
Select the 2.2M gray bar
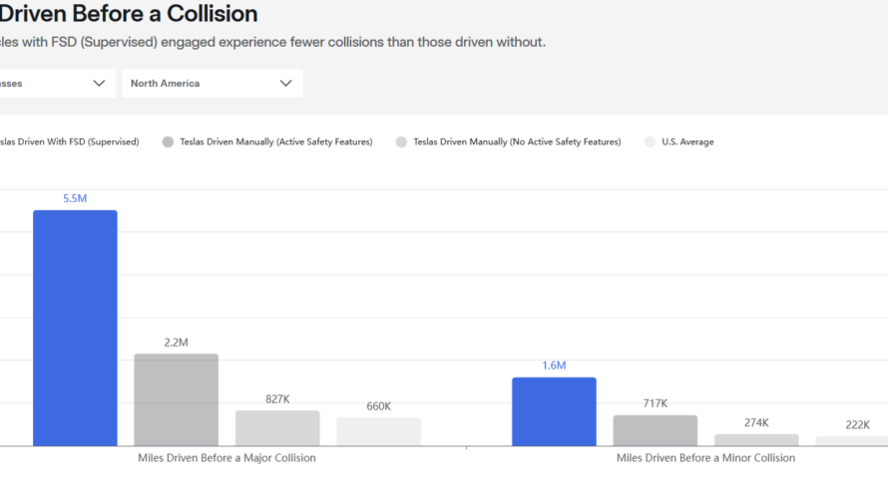point(177,399)
